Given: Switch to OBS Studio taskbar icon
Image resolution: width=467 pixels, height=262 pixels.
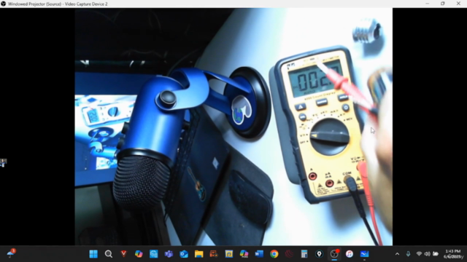Looking at the screenshot, I should coord(334,254).
